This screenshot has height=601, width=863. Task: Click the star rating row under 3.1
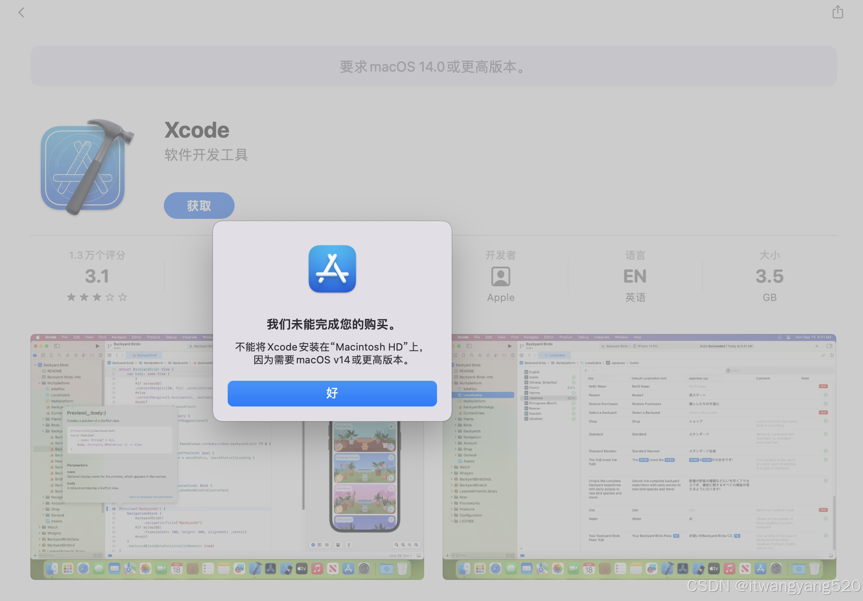click(97, 297)
